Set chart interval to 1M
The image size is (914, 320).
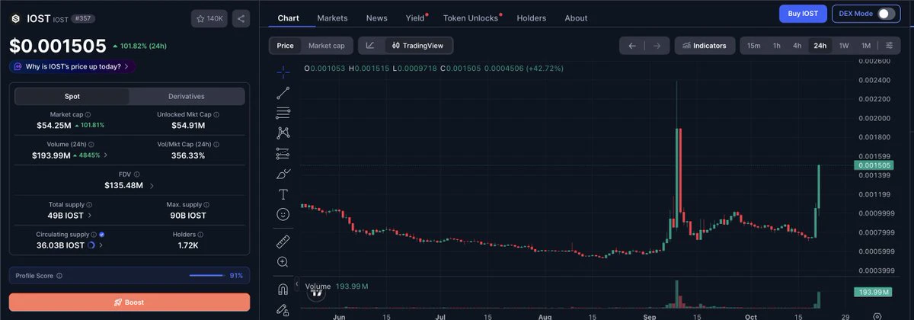[x=866, y=46]
